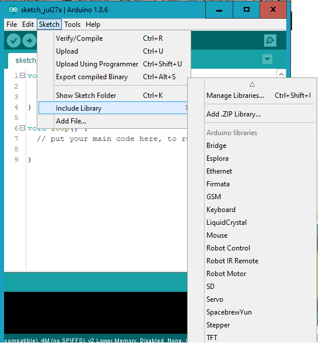Image resolution: width=330 pixels, height=346 pixels.
Task: Click the Upload arrow toolbar icon
Action: [x=29, y=41]
